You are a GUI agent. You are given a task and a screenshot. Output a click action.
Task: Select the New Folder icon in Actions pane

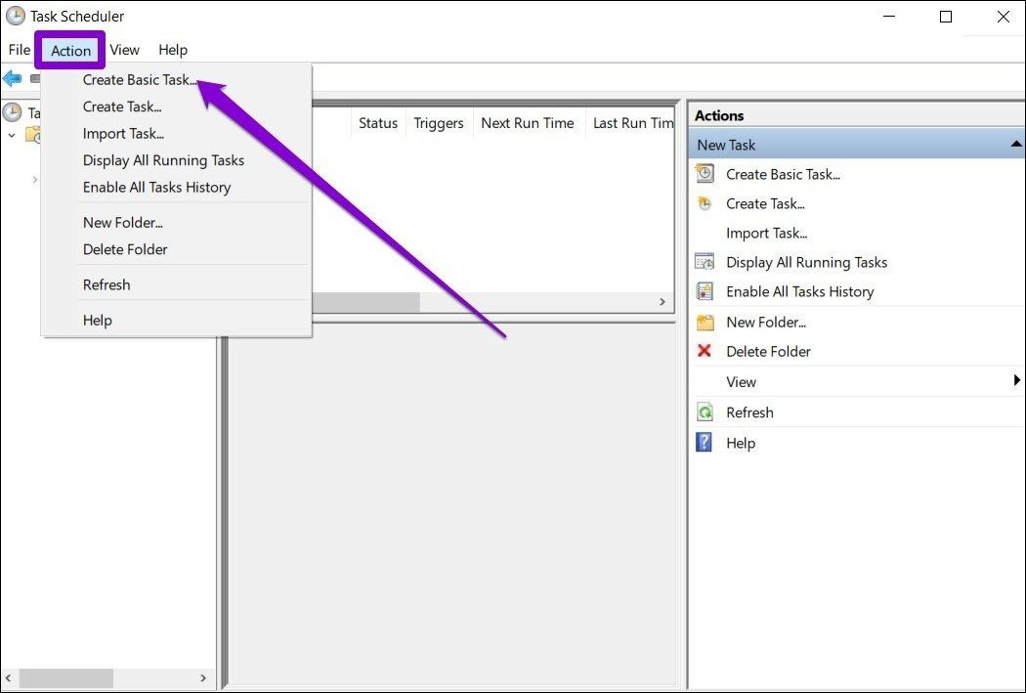pyautogui.click(x=705, y=321)
